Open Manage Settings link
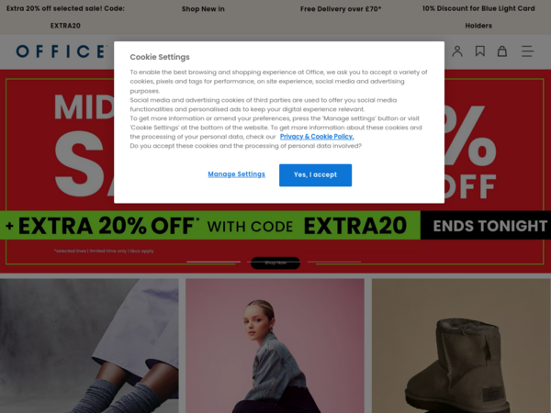Image resolution: width=551 pixels, height=413 pixels. pos(237,174)
